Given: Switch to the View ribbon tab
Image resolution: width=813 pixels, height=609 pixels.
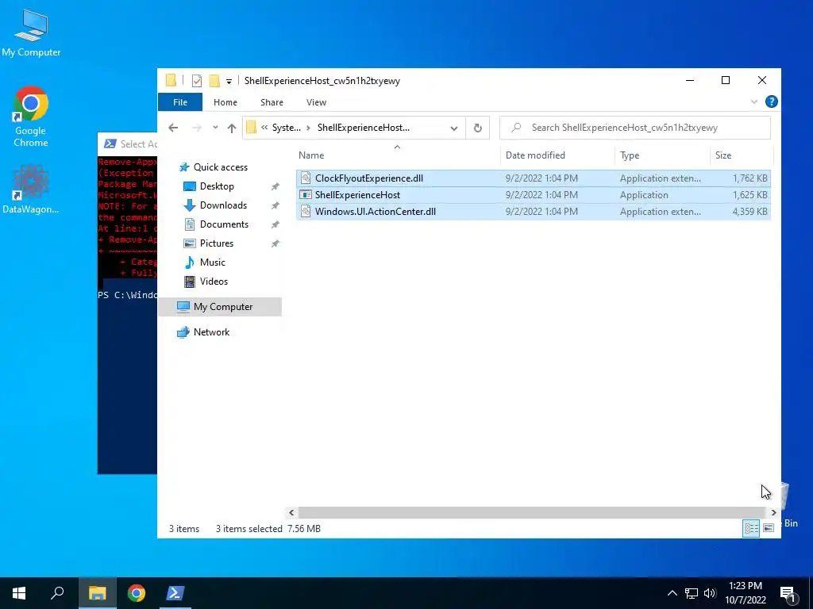Looking at the screenshot, I should click(x=316, y=102).
